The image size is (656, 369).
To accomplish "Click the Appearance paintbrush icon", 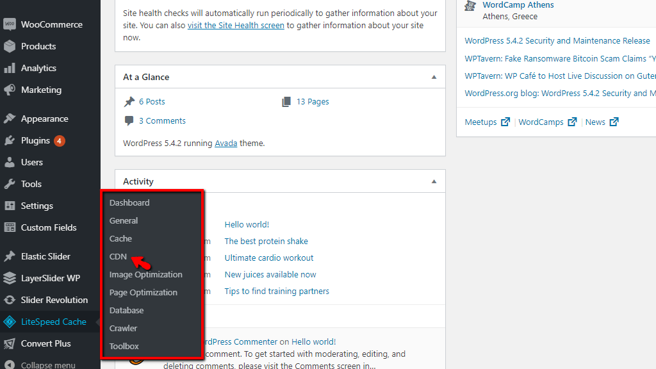I will [10, 119].
